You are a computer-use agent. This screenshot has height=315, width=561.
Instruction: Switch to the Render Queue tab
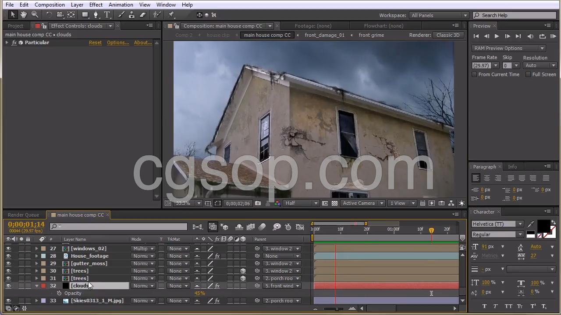tap(23, 215)
